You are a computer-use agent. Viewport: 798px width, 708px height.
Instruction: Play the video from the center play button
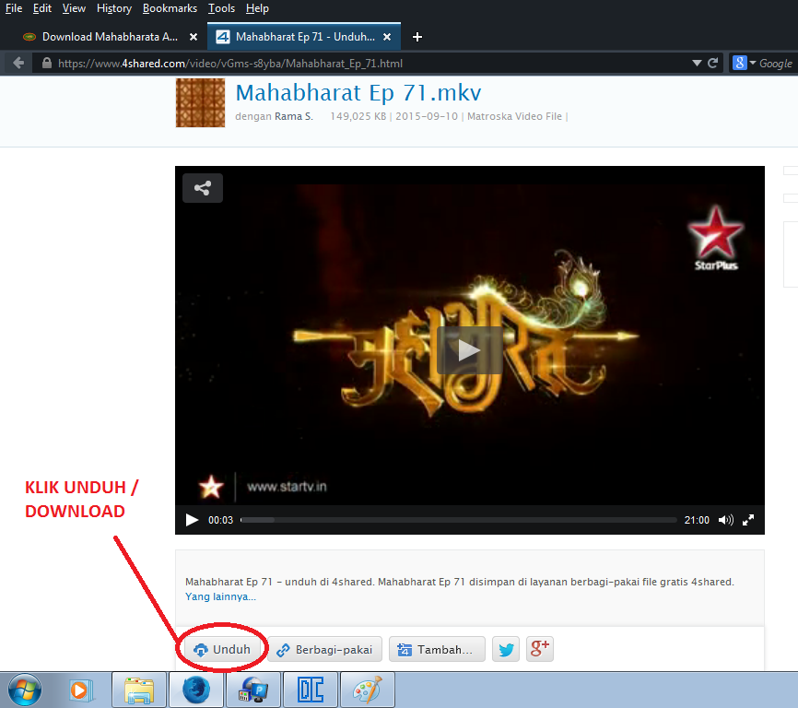click(469, 350)
